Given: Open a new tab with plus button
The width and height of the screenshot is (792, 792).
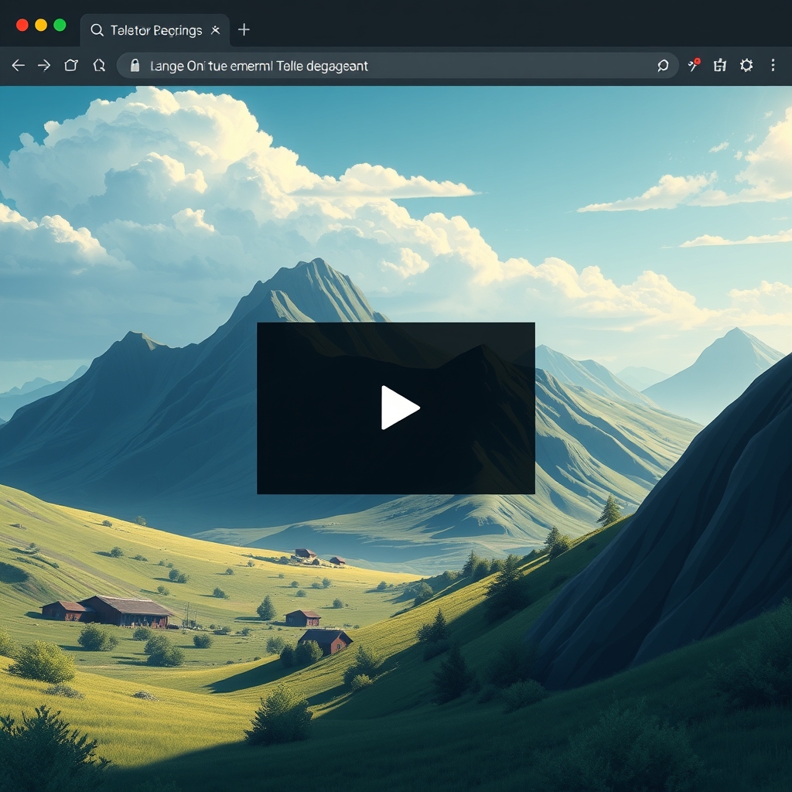Looking at the screenshot, I should pyautogui.click(x=244, y=30).
